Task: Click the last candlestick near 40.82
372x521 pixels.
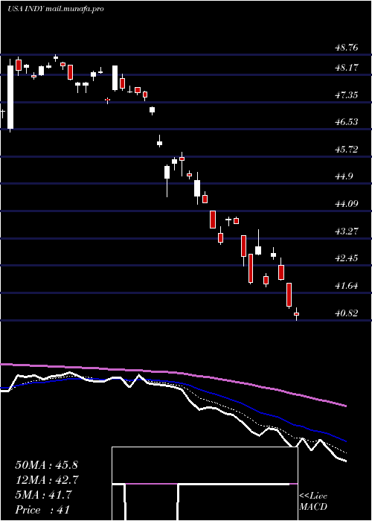Action: click(x=296, y=314)
